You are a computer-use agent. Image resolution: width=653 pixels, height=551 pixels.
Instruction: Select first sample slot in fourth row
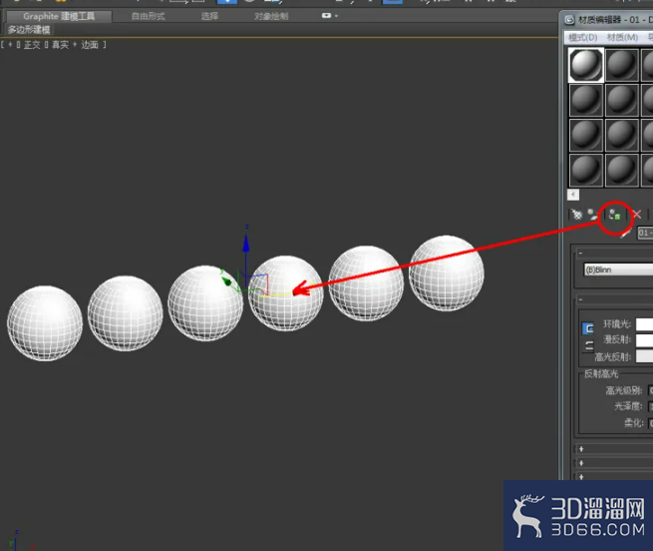(x=586, y=170)
